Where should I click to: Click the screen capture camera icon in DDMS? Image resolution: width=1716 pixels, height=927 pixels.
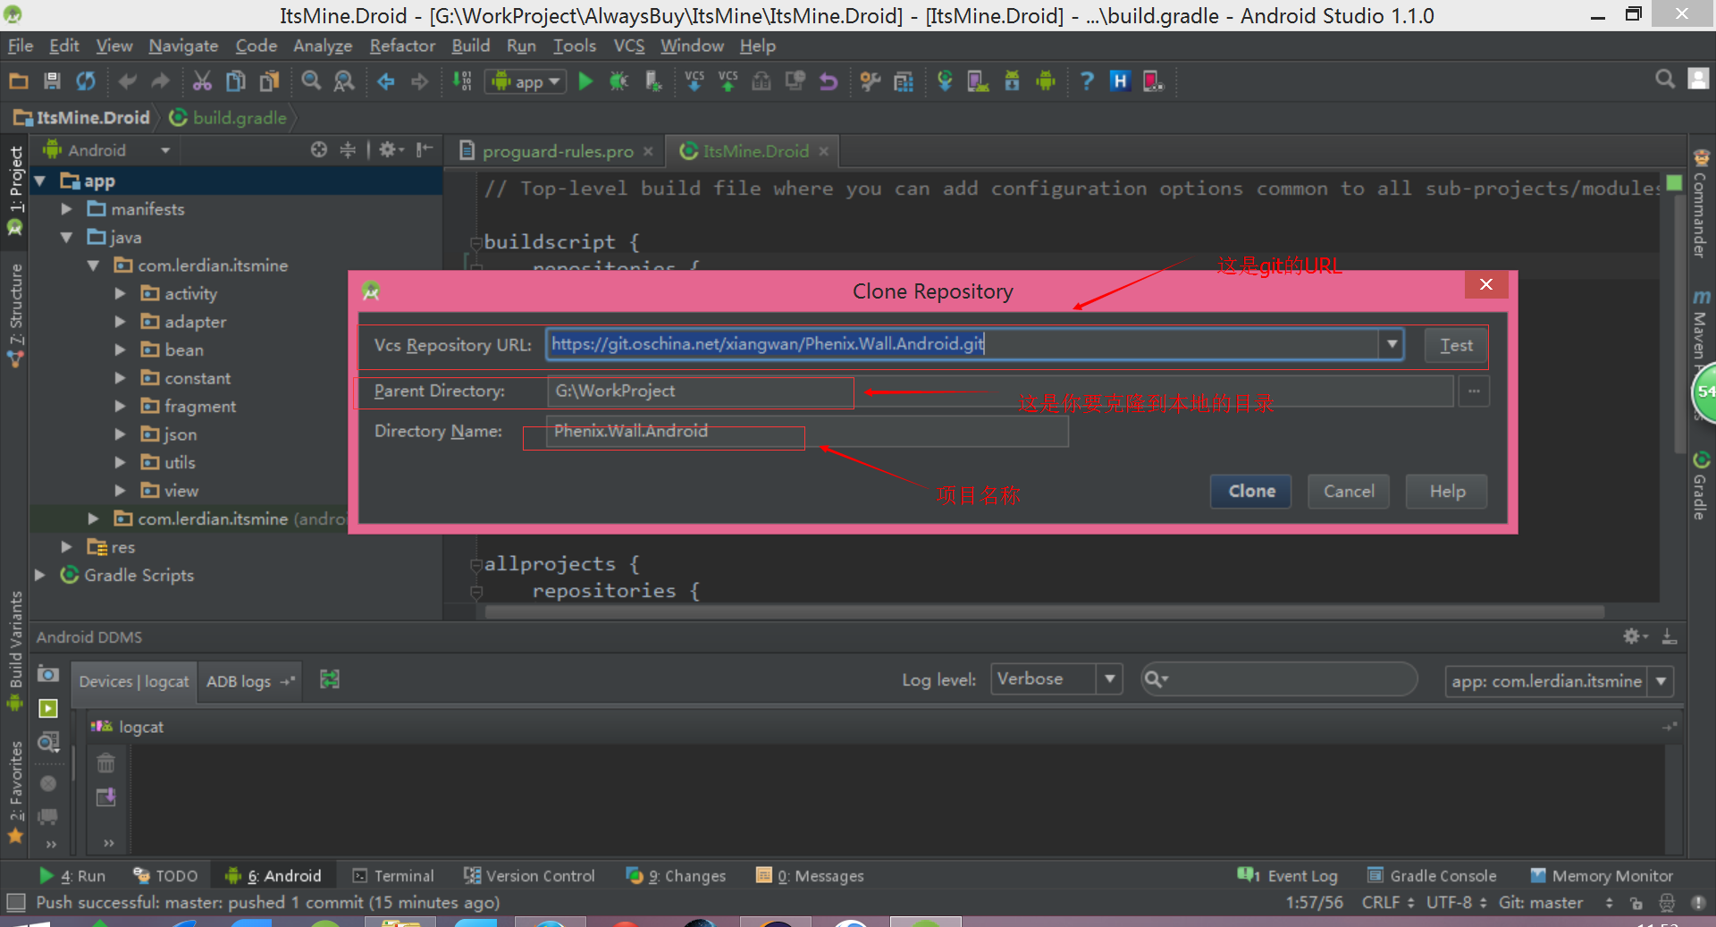(x=48, y=674)
